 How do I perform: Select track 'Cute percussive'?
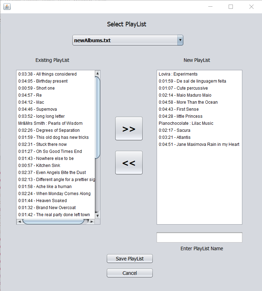(x=199, y=88)
